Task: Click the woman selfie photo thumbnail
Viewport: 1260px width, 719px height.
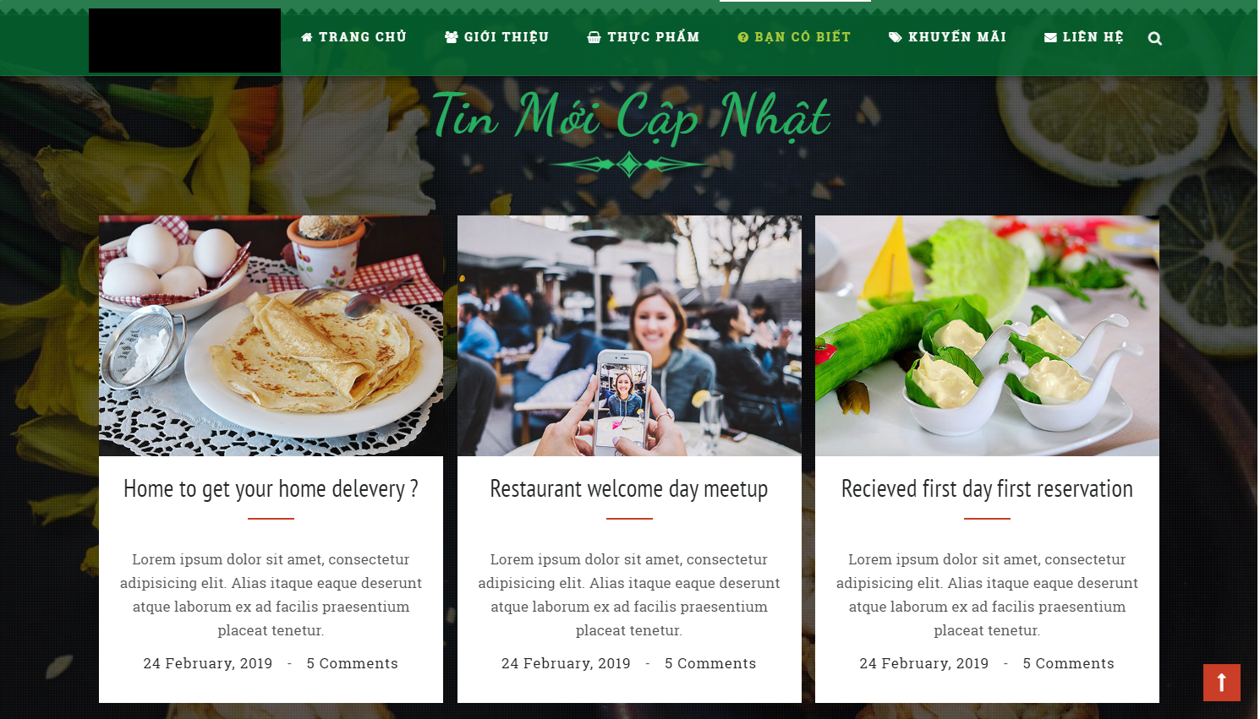Action: [629, 335]
